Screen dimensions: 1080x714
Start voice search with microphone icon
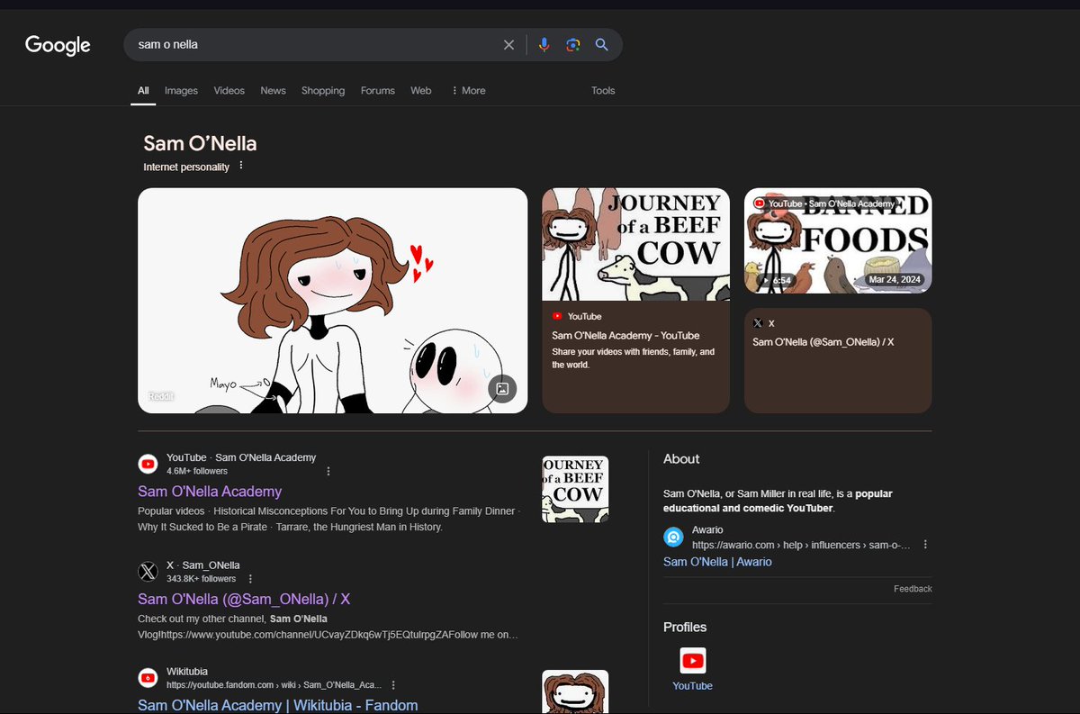(x=544, y=45)
